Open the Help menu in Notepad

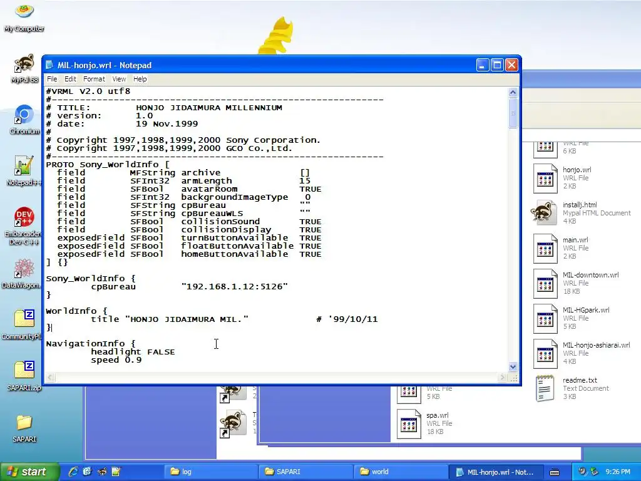pos(140,79)
